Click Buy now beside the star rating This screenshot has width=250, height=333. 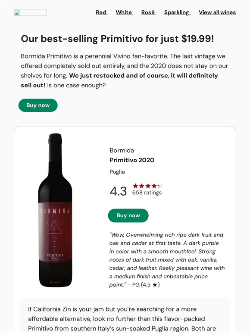pos(128,216)
